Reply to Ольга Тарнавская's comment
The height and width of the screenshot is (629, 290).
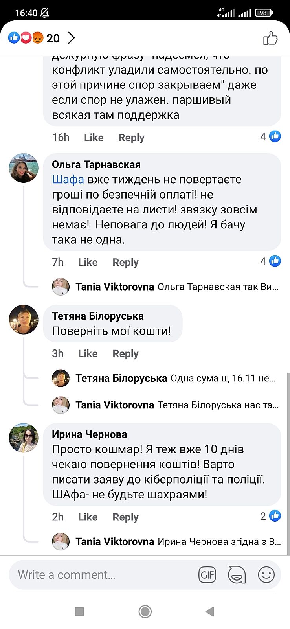(x=125, y=262)
